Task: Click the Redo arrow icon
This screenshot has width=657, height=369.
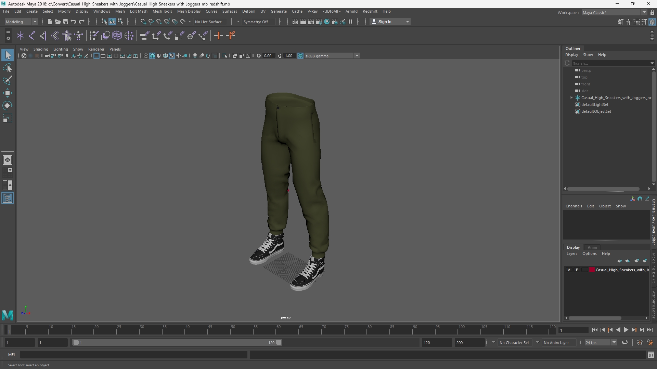Action: (x=81, y=22)
